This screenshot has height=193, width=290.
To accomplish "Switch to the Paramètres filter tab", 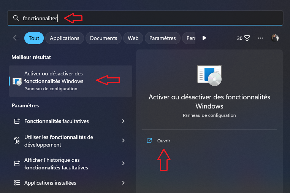I will point(163,38).
